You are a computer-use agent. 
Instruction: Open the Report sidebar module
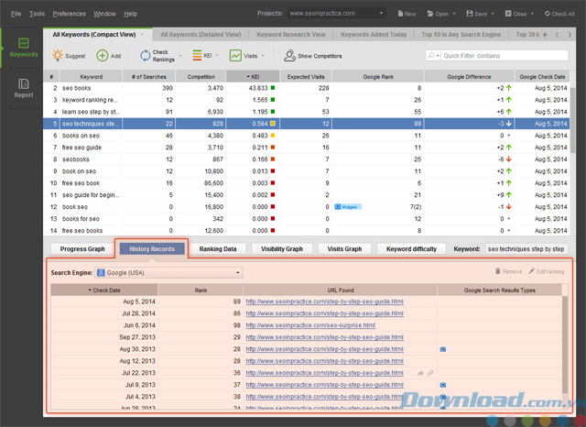tap(23, 88)
